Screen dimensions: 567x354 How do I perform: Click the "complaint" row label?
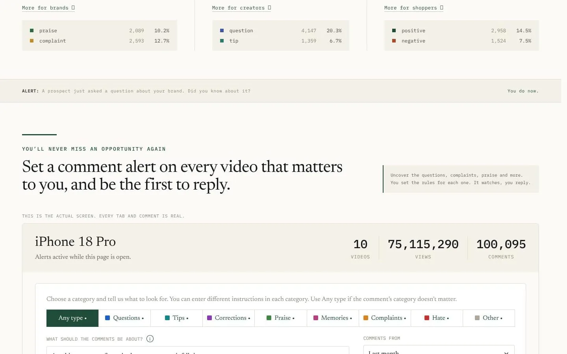53,41
